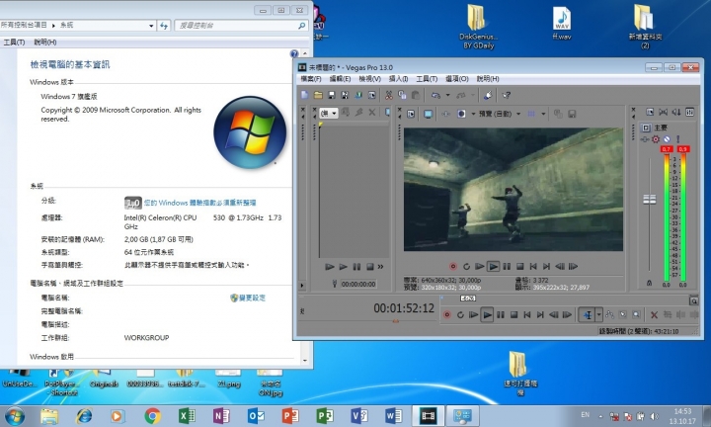Viewport: 711px width, 427px height.
Task: Open Master FX icon in master bus
Action: point(644,139)
